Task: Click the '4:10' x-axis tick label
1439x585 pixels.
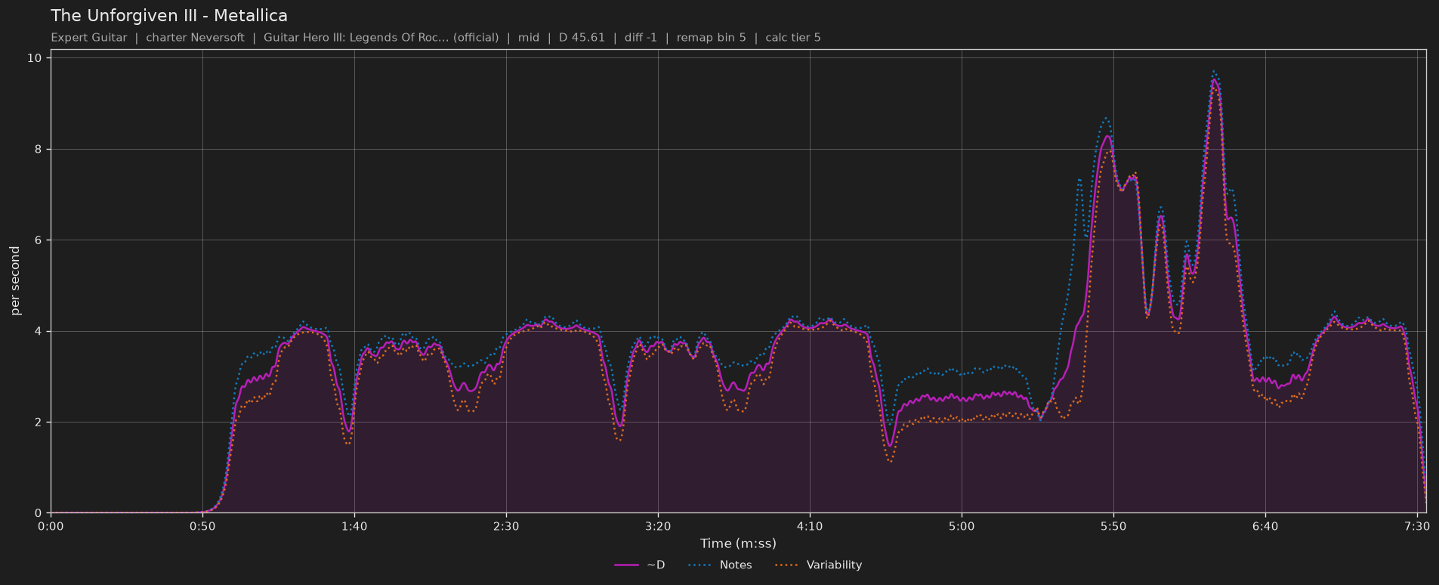Action: pyautogui.click(x=810, y=526)
